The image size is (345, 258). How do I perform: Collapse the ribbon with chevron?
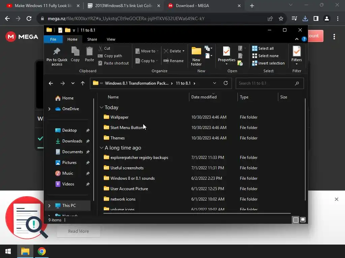pyautogui.click(x=296, y=39)
